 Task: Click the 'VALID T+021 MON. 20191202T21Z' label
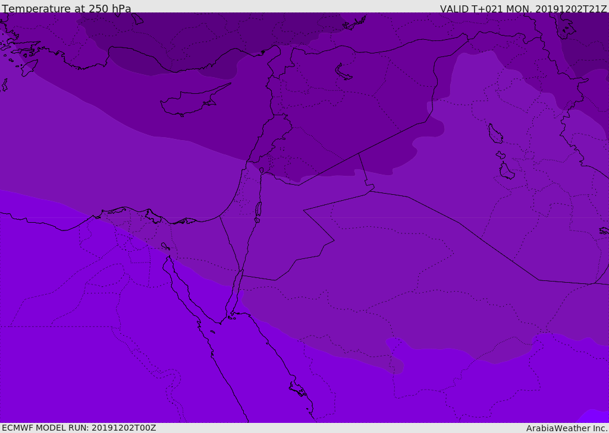pos(523,9)
